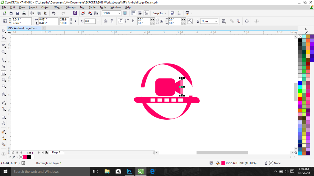Expand document palette arrow at bottom left
Viewport: 314px width, 176px height.
click(10, 157)
